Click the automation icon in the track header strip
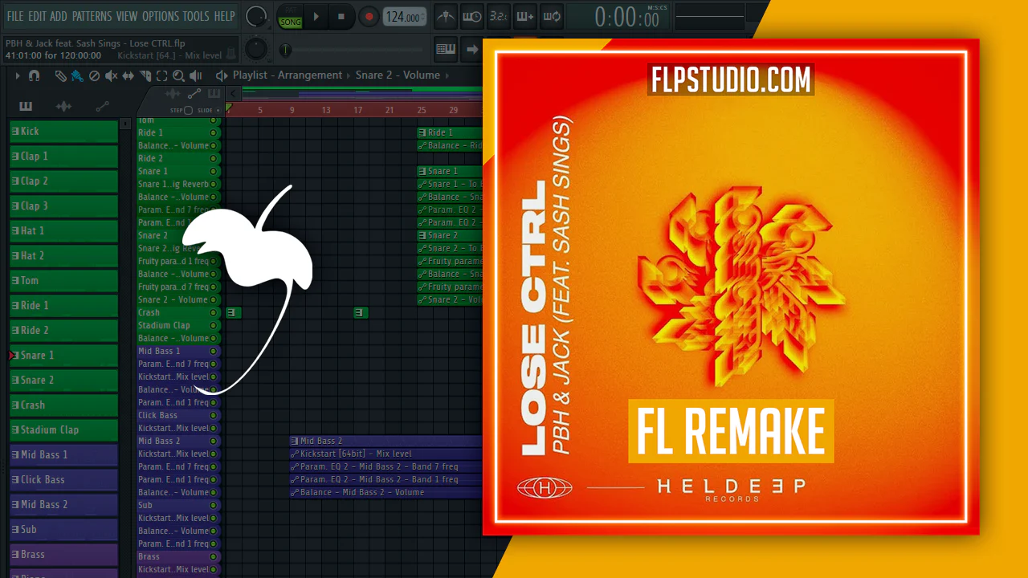Viewport: 1028px width, 578px height. pos(194,93)
